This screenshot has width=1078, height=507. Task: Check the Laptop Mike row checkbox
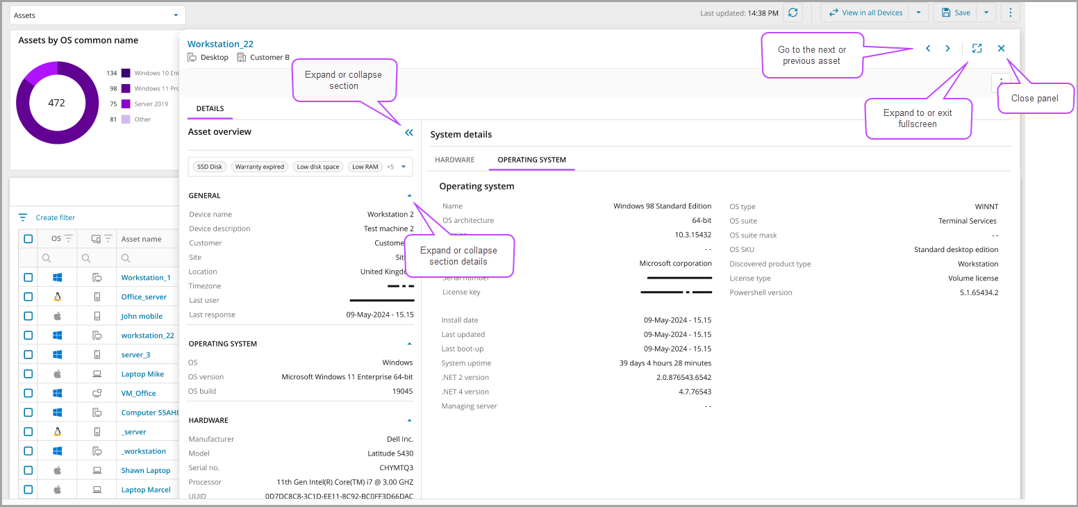coord(28,374)
